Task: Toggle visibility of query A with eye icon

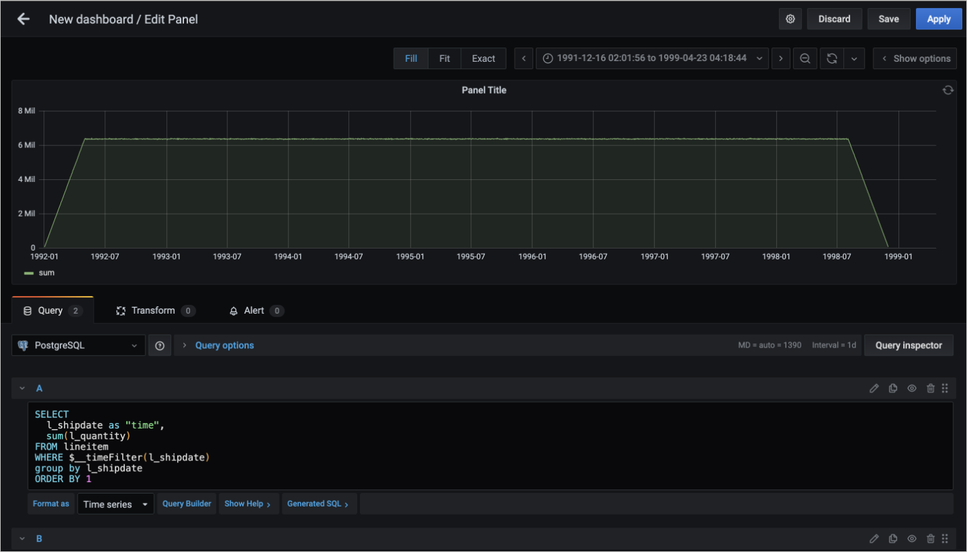Action: click(912, 388)
